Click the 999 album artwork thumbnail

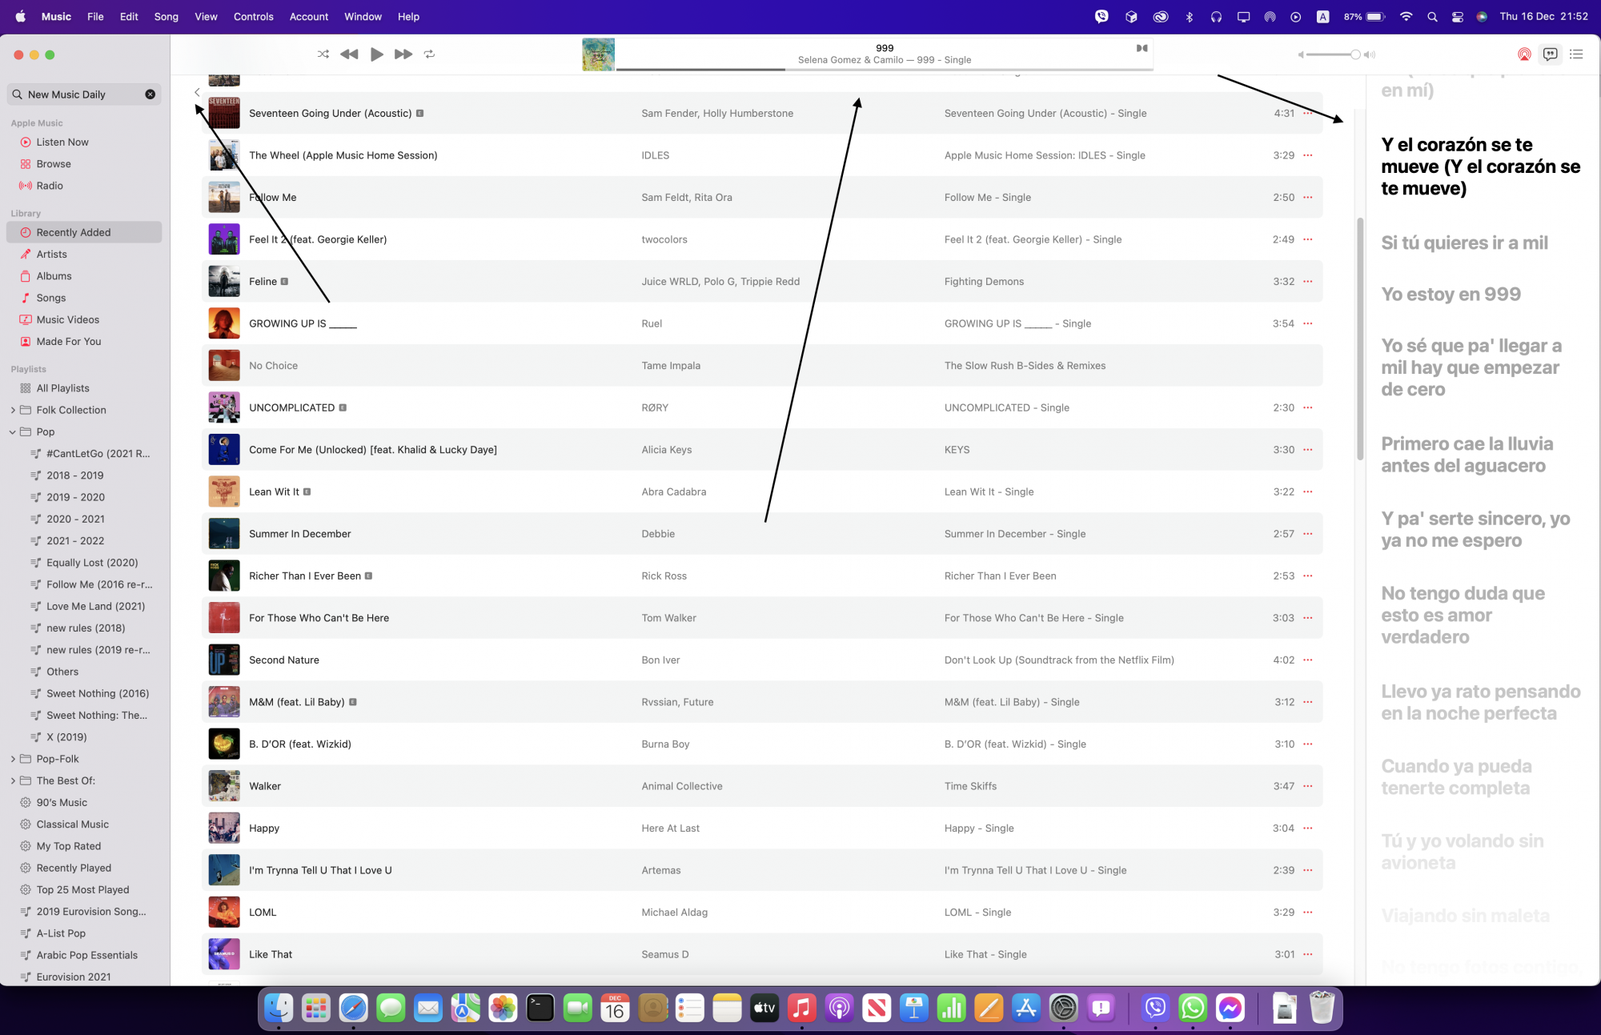(x=598, y=54)
